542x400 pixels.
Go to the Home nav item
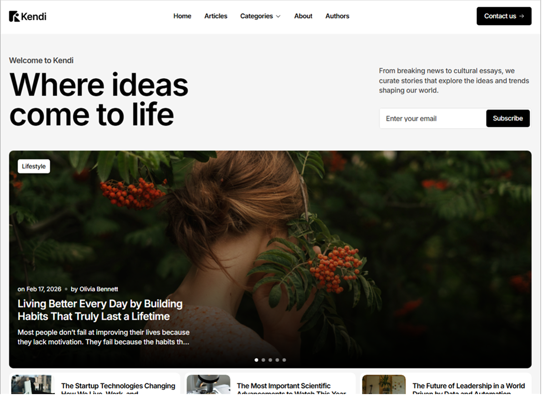click(x=182, y=16)
